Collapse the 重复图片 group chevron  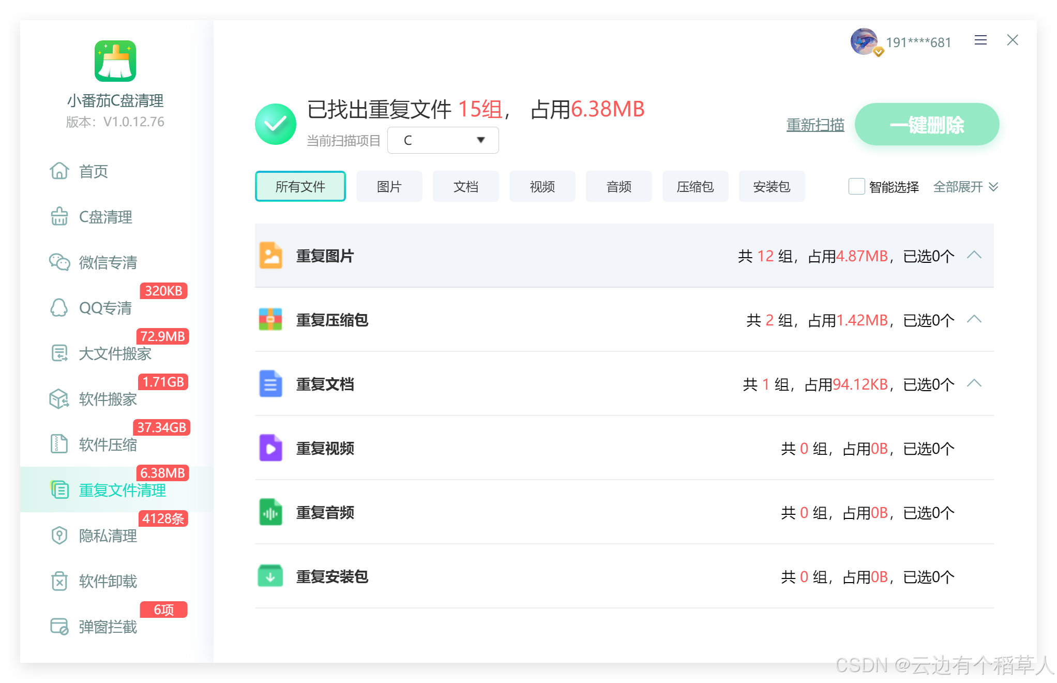click(x=974, y=256)
